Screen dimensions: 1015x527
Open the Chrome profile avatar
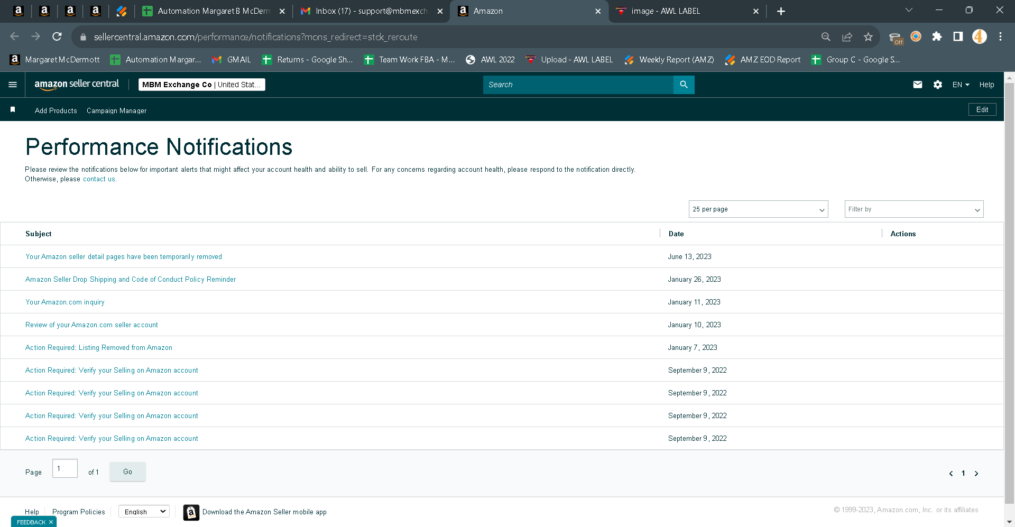980,36
